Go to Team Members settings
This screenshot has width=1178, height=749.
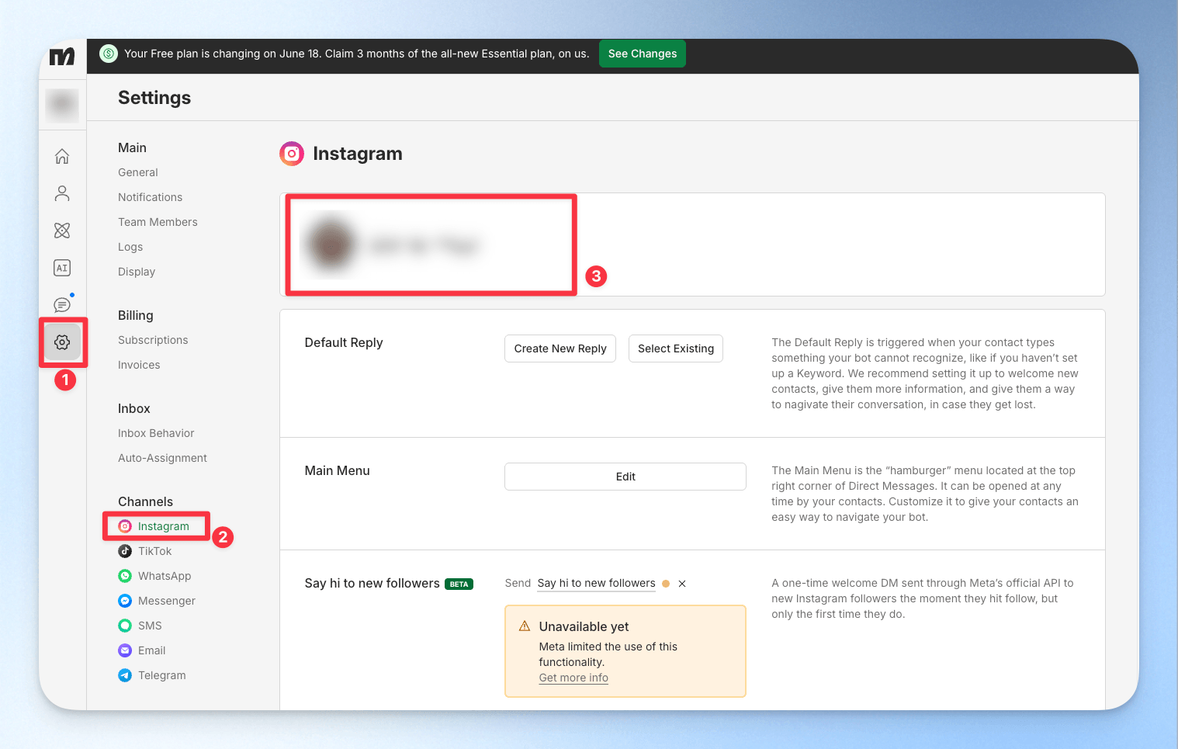coord(158,222)
